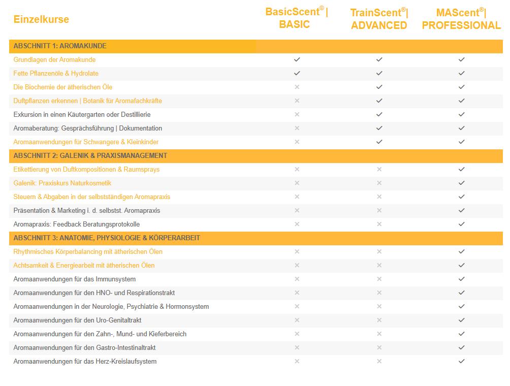Click BASIC cross for Biochemie der ätherischen Öle
510x386 pixels.
(297, 87)
